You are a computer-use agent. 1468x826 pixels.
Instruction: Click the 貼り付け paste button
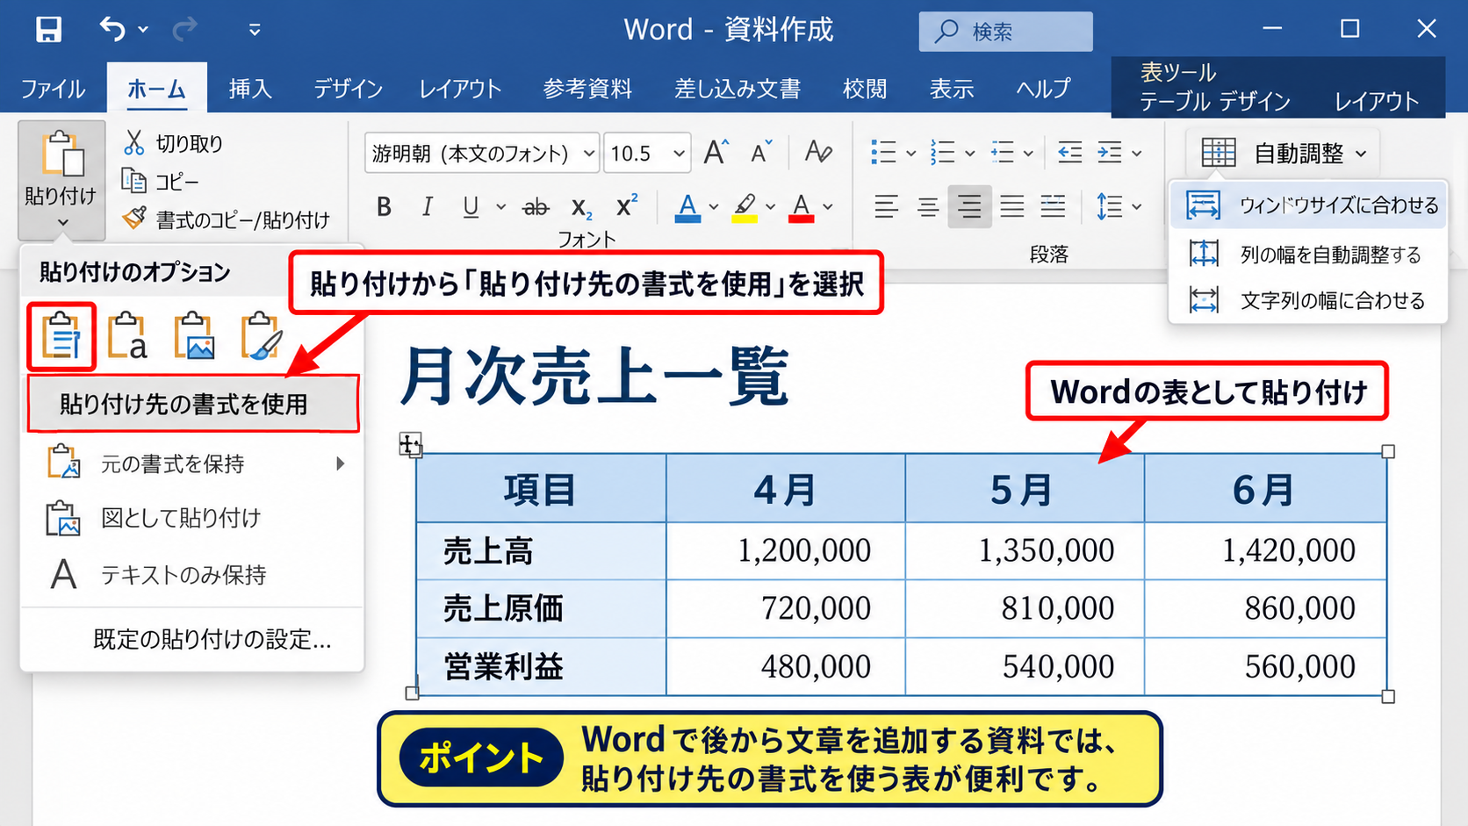click(x=61, y=180)
